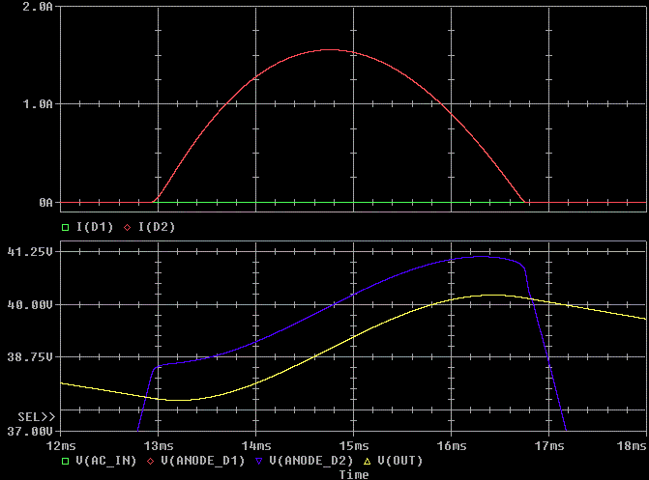Select the I(D2) trace name
This screenshot has width=649, height=480.
point(156,227)
